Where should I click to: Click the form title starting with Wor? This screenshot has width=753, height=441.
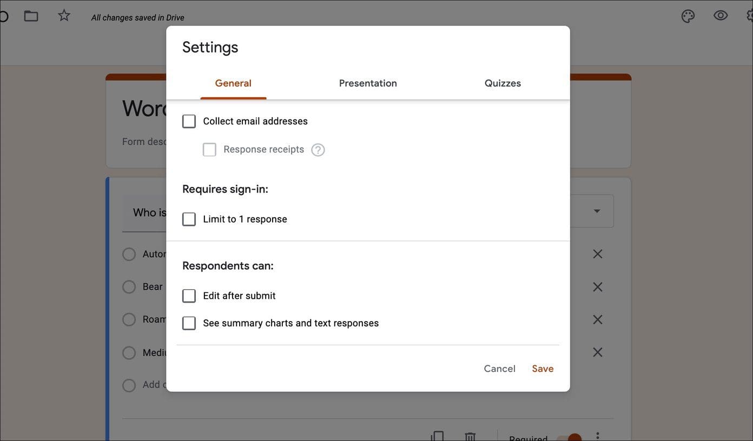pos(144,109)
